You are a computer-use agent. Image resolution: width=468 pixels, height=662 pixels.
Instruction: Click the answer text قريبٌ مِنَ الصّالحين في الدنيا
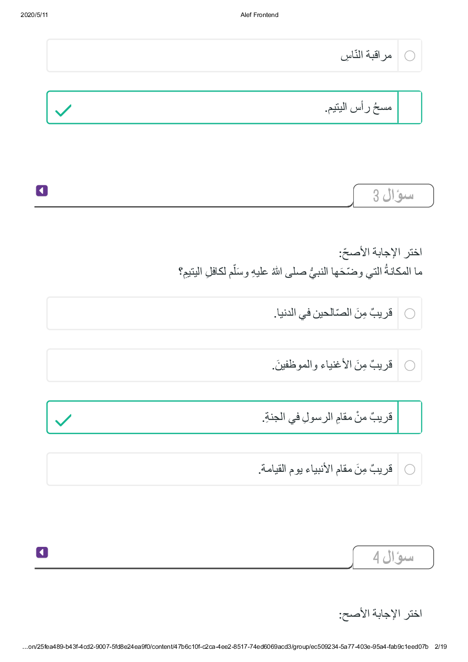coord(333,313)
